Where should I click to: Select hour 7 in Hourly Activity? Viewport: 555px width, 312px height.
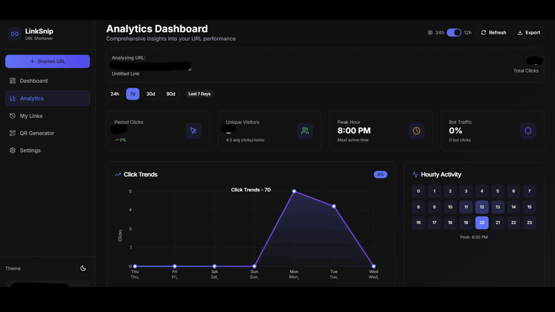point(529,191)
